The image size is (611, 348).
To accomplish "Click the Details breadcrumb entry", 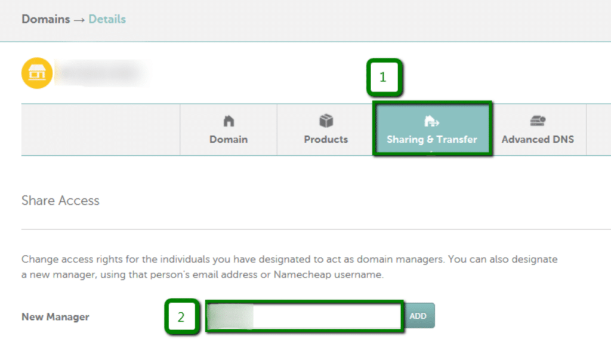I will click(107, 19).
